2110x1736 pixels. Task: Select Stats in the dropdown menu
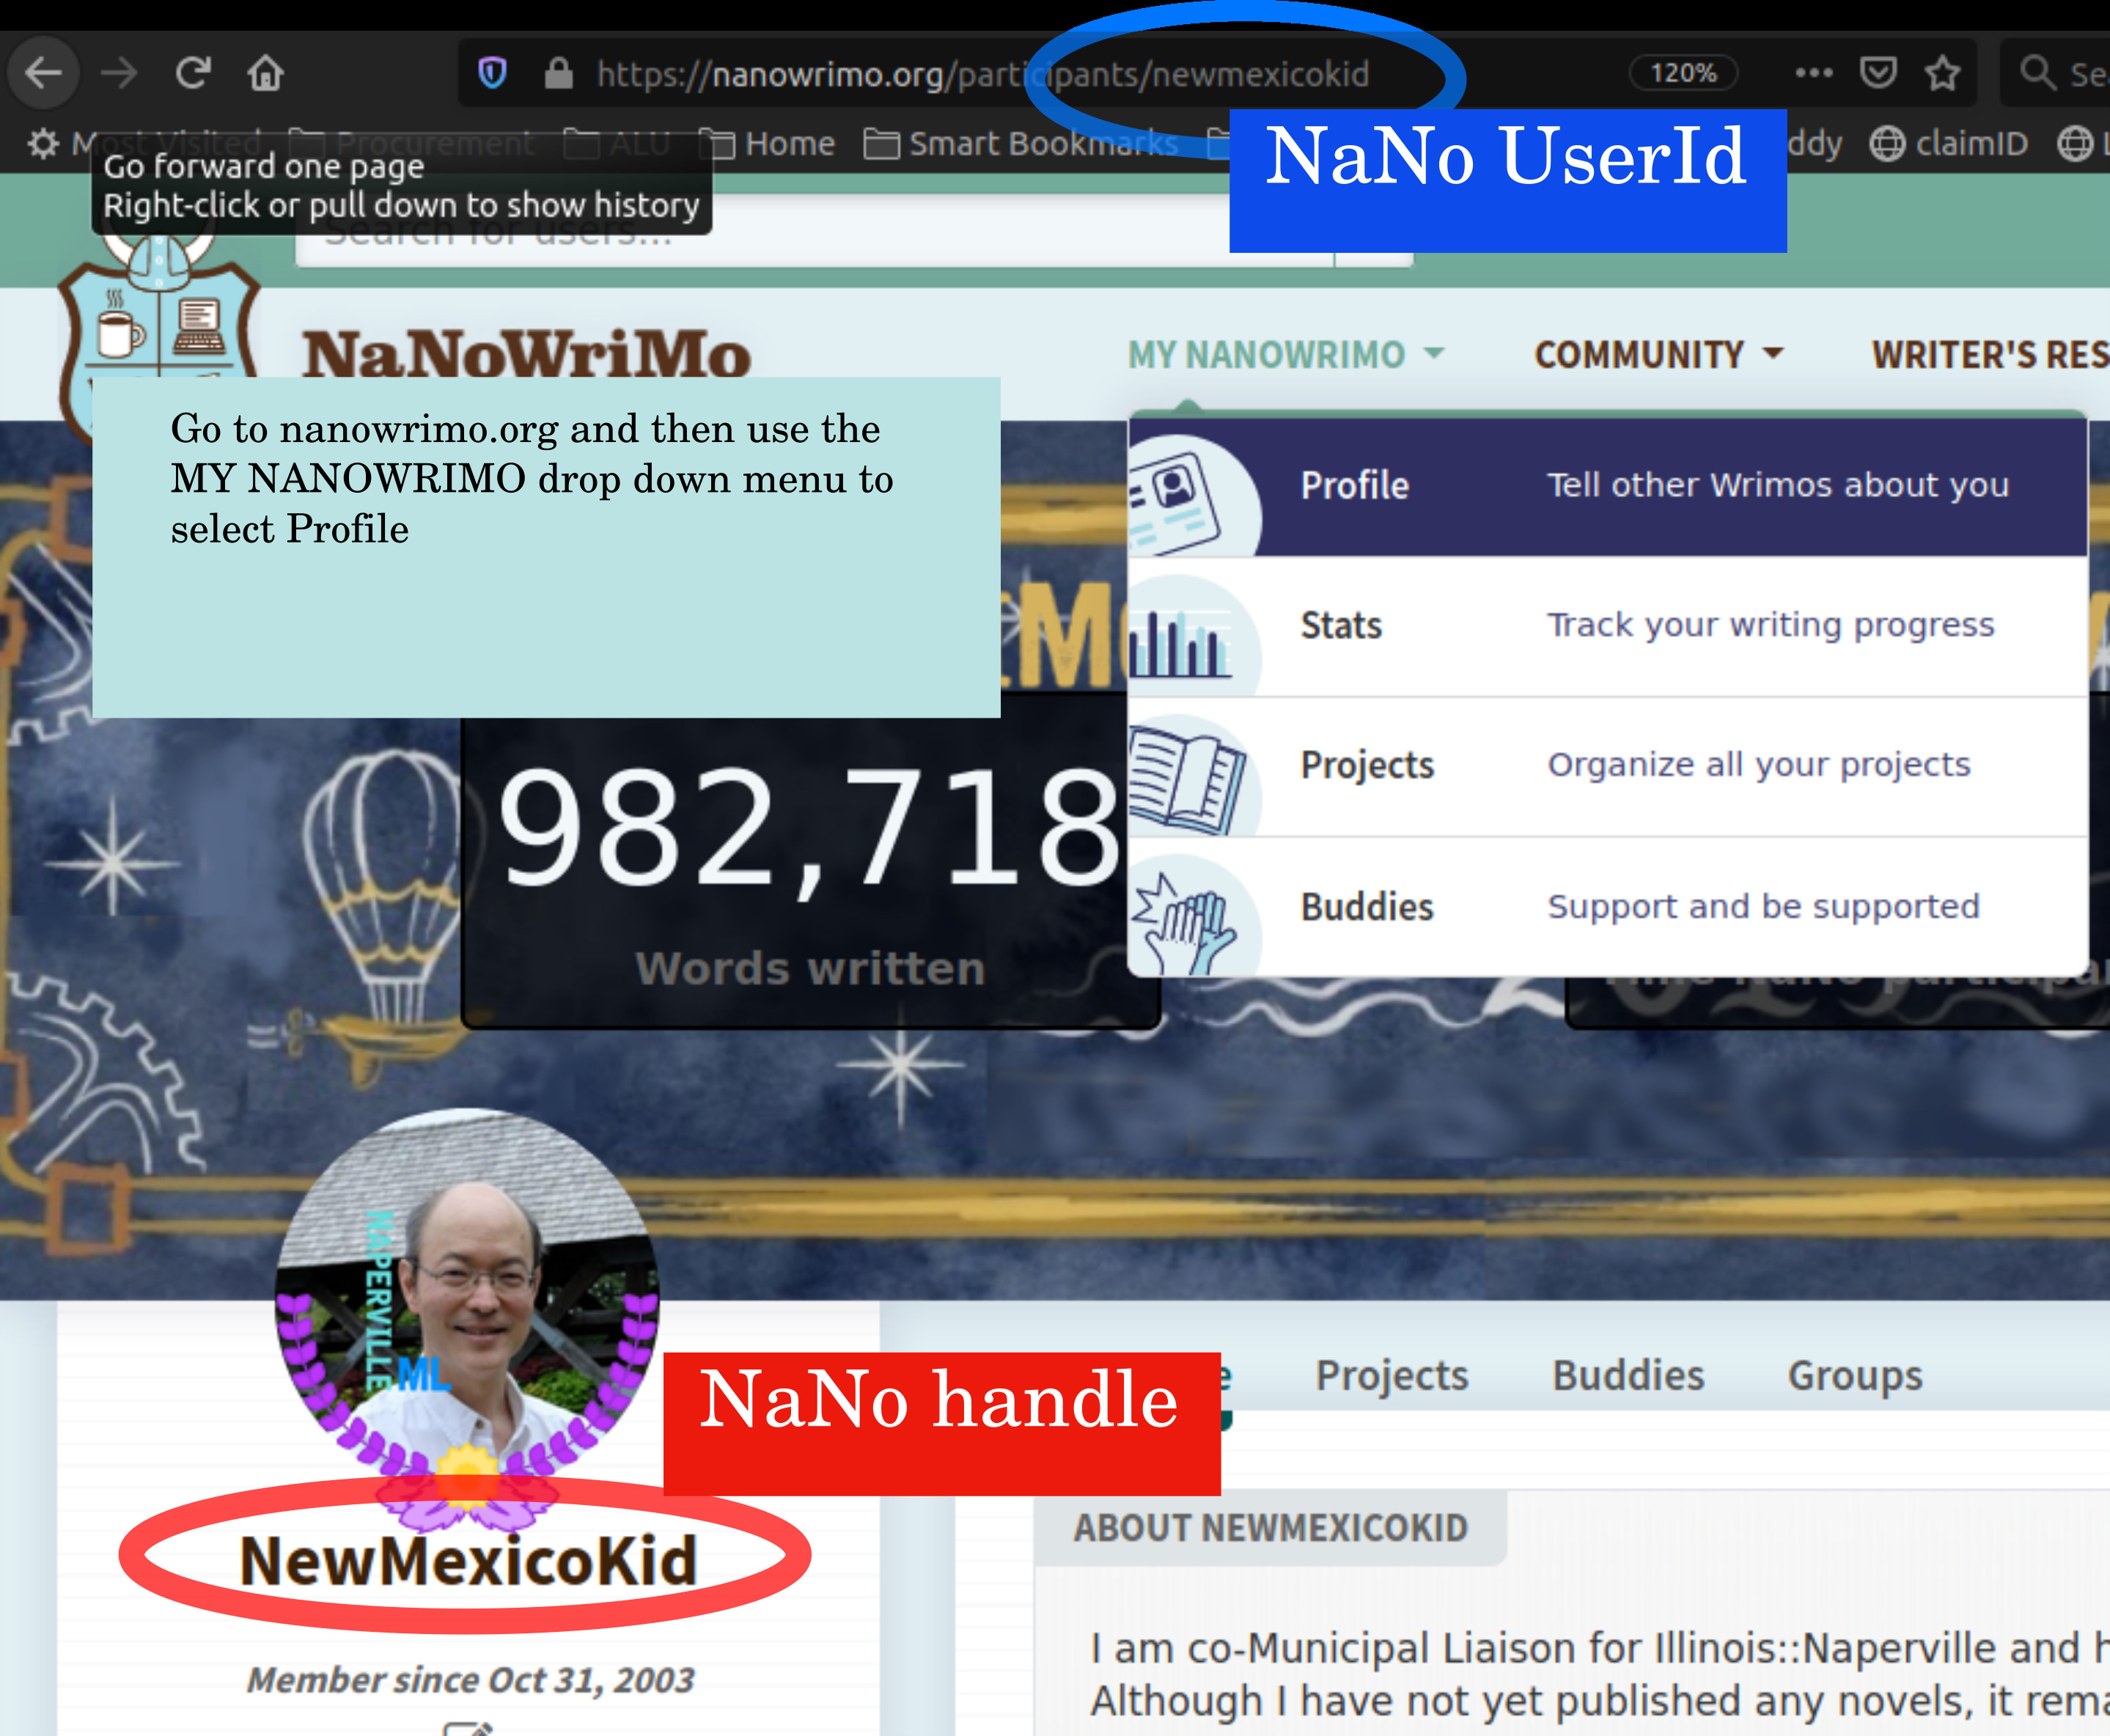(x=1607, y=626)
